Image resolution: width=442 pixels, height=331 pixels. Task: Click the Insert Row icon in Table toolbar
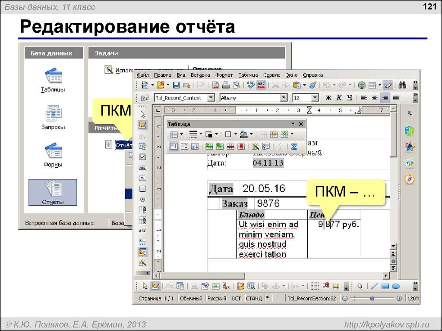coord(209,147)
